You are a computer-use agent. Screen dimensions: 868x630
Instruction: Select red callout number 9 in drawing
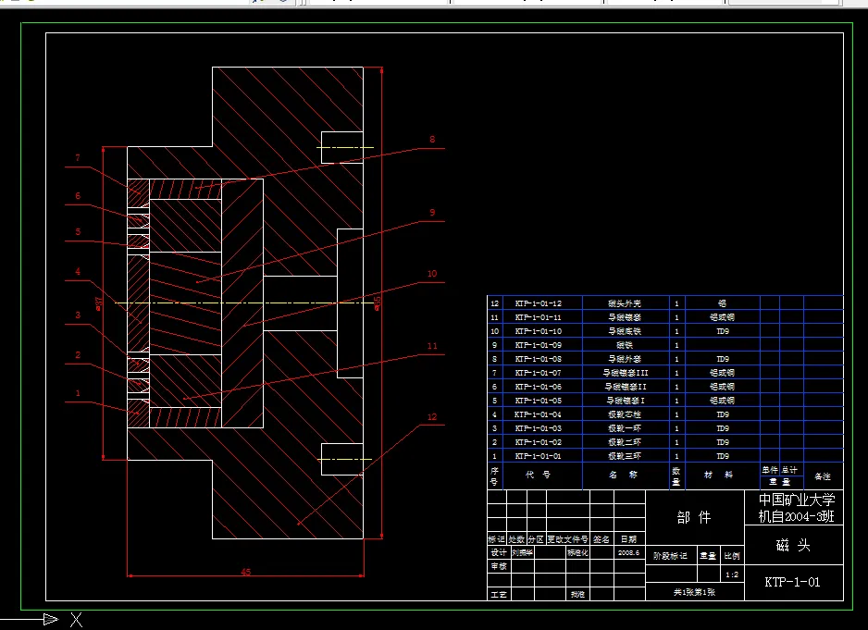tap(432, 213)
